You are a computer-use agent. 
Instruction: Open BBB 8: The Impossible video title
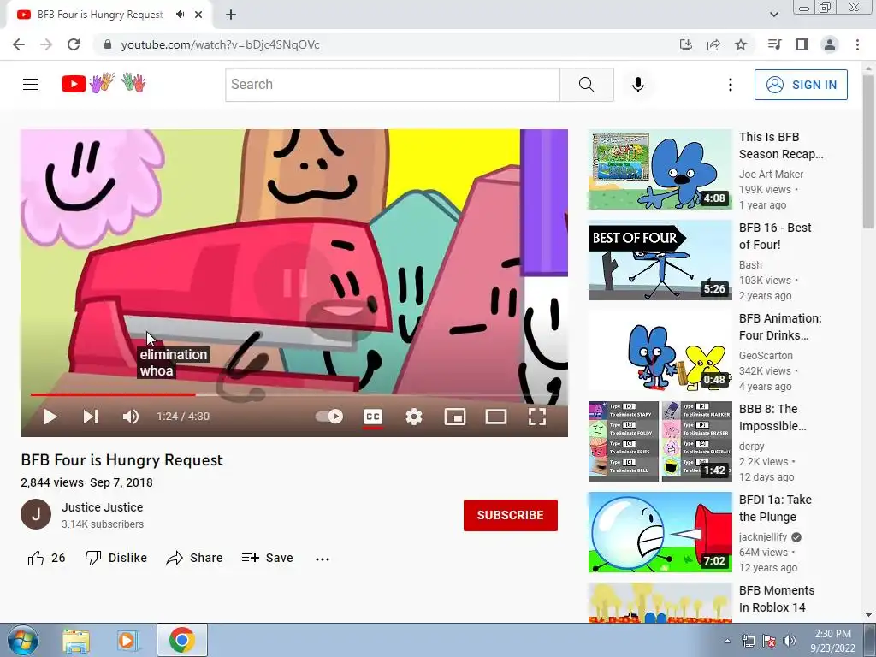pyautogui.click(x=772, y=417)
